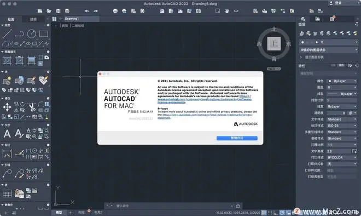Select the Ellipse tool in the Draw panel
Viewport: 361px width, 216px height.
28,44
